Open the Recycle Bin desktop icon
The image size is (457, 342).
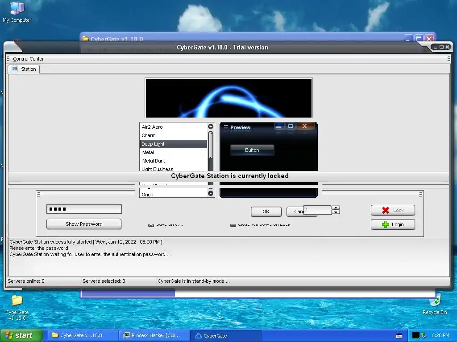pyautogui.click(x=435, y=305)
